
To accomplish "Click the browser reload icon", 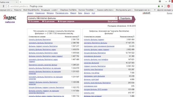I will pos(8,6).
